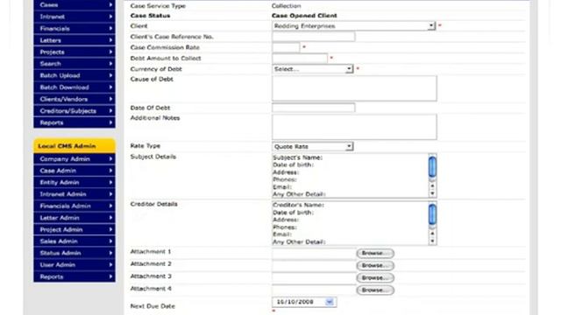Open the Sales Admin menu
Screen dimensions: 561x315
[x=75, y=241]
